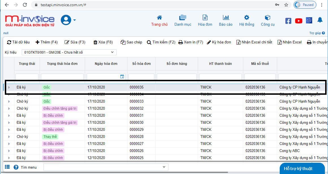This screenshot has width=328, height=174.
Task: Go back with the browser back arrow
Action: (x=7, y=5)
